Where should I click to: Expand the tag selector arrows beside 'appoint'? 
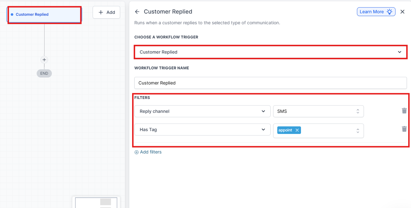point(358,130)
